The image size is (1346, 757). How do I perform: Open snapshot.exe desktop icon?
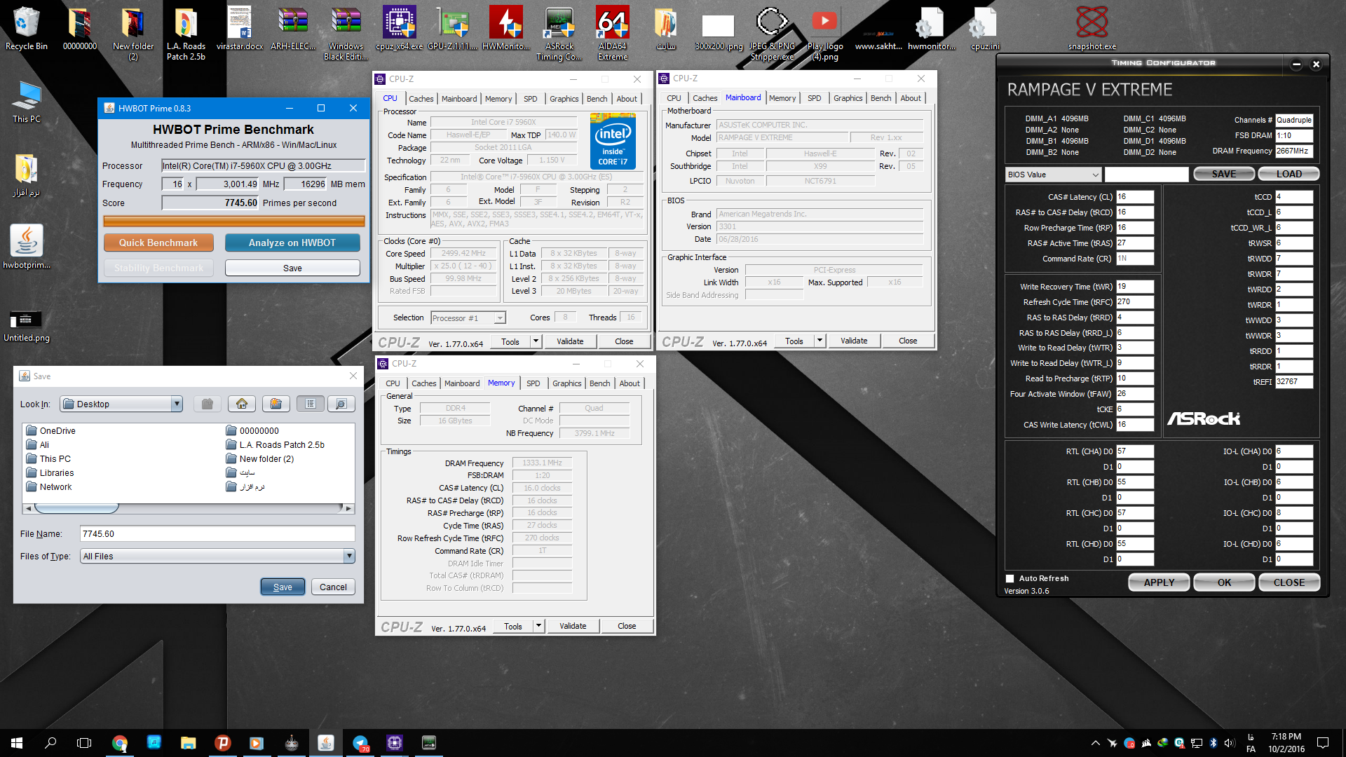[x=1092, y=28]
